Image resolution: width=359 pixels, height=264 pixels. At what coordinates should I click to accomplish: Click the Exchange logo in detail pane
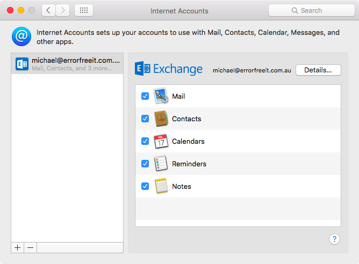[169, 69]
